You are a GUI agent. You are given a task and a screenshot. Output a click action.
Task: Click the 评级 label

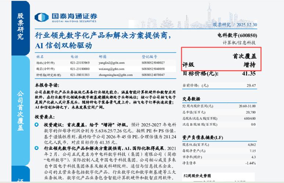click(x=188, y=65)
